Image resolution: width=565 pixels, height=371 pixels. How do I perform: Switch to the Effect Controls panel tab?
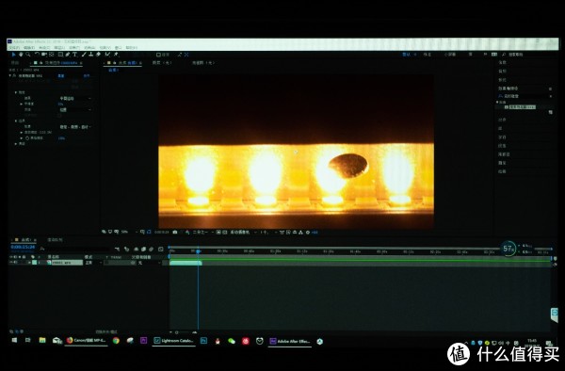(x=57, y=63)
